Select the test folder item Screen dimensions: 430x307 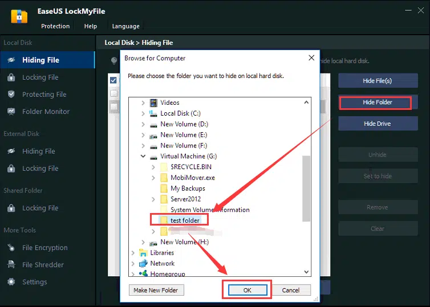185,220
